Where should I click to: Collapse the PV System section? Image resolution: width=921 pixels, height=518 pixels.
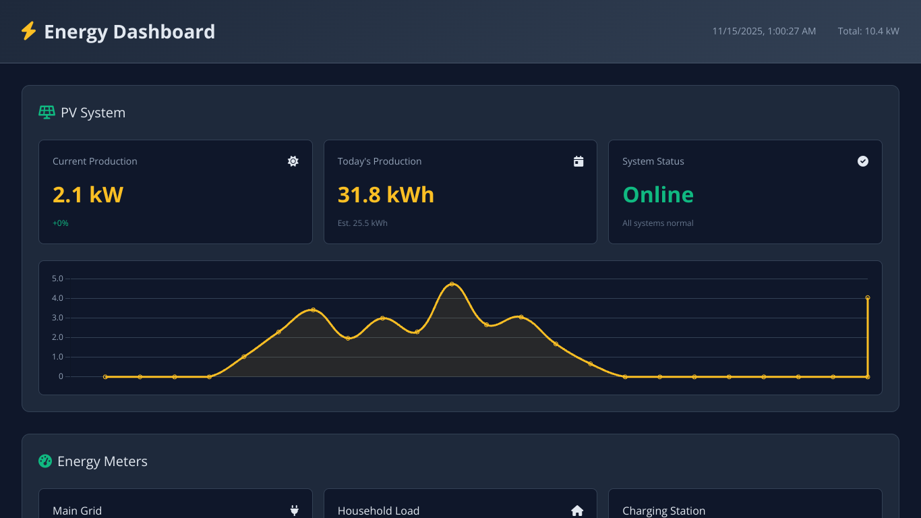pos(92,112)
